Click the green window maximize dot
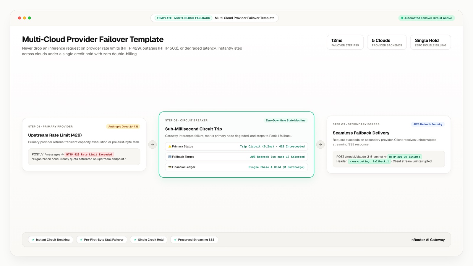Screen dimensions: 473x266 tap(29, 18)
